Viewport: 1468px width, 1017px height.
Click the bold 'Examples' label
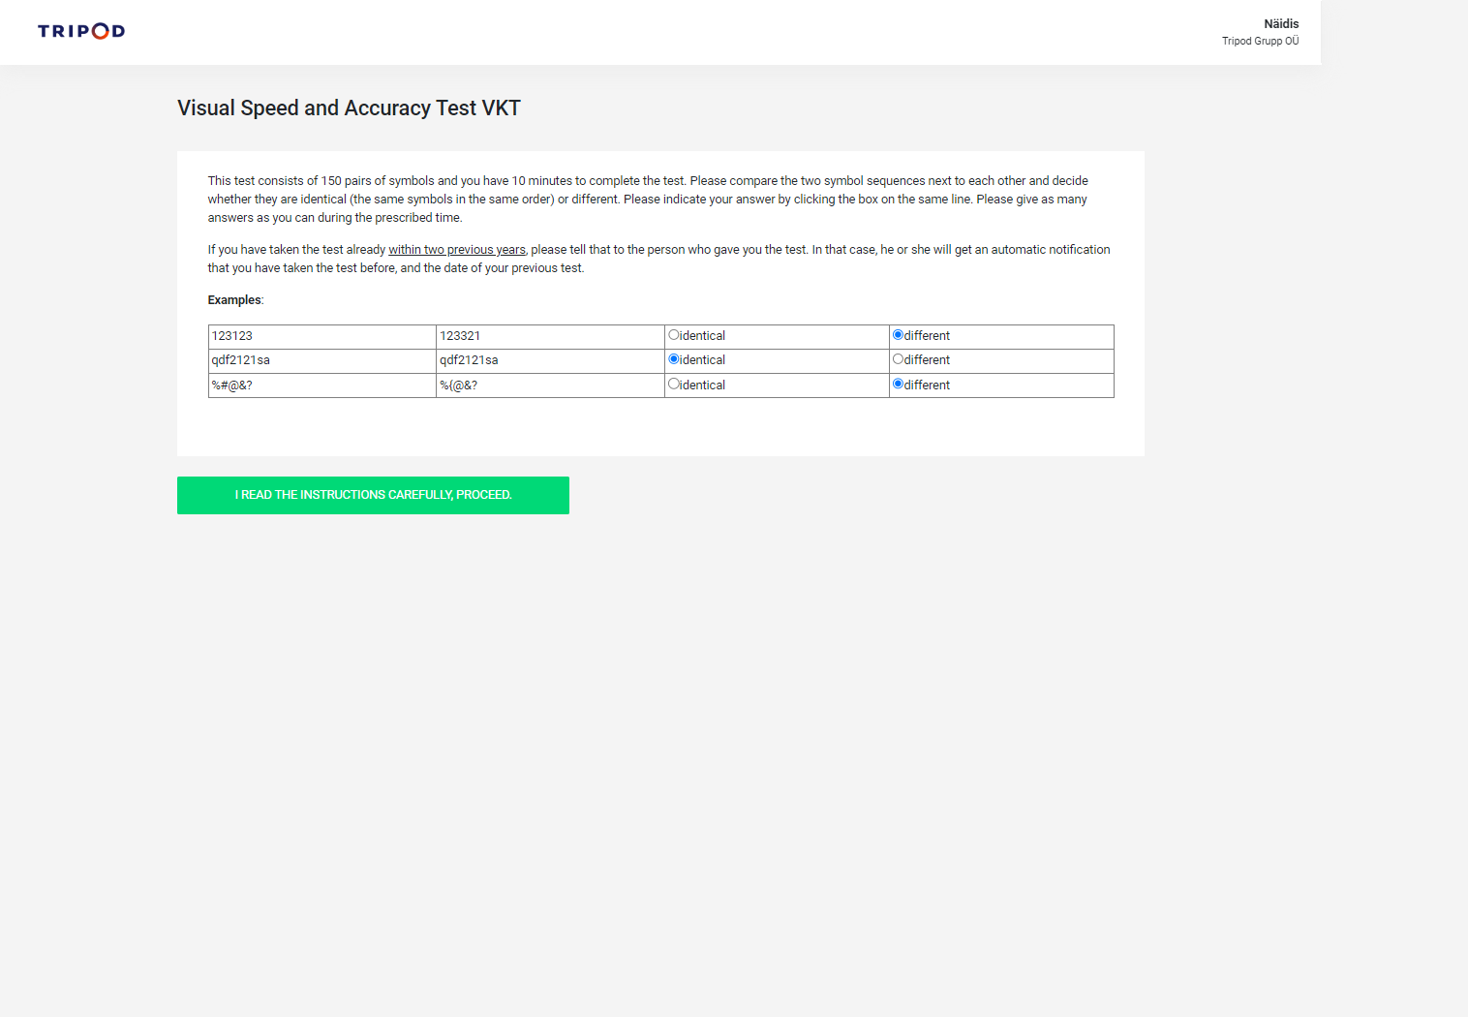(x=234, y=300)
